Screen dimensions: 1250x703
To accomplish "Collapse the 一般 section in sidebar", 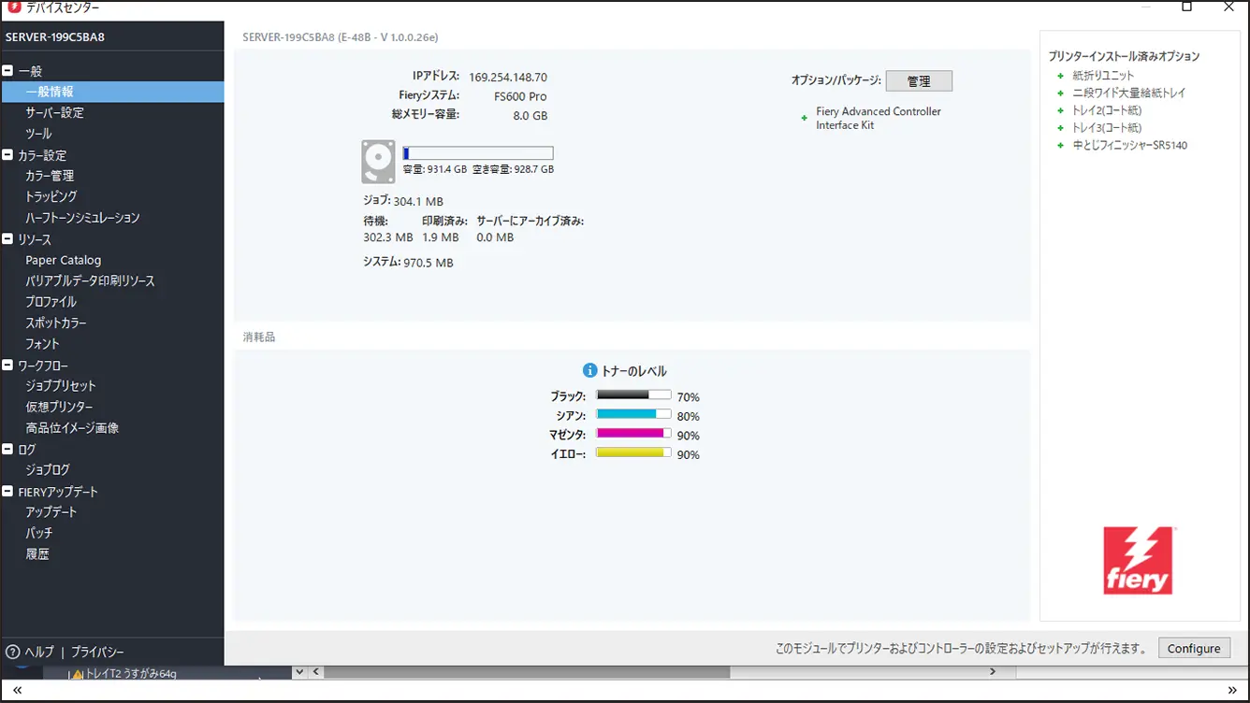I will pos(8,71).
